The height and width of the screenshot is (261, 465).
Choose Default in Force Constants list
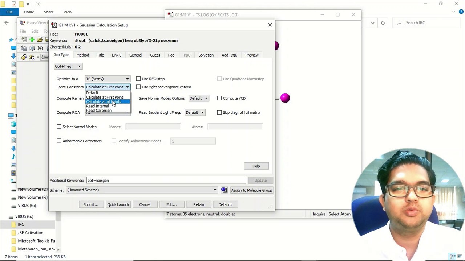108,93
